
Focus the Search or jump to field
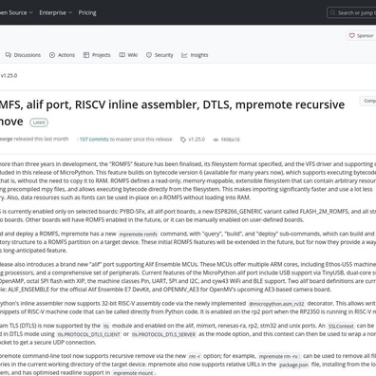351,12
